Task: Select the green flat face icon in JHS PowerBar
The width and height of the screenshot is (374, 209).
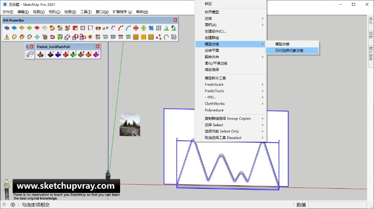Action: (30, 28)
